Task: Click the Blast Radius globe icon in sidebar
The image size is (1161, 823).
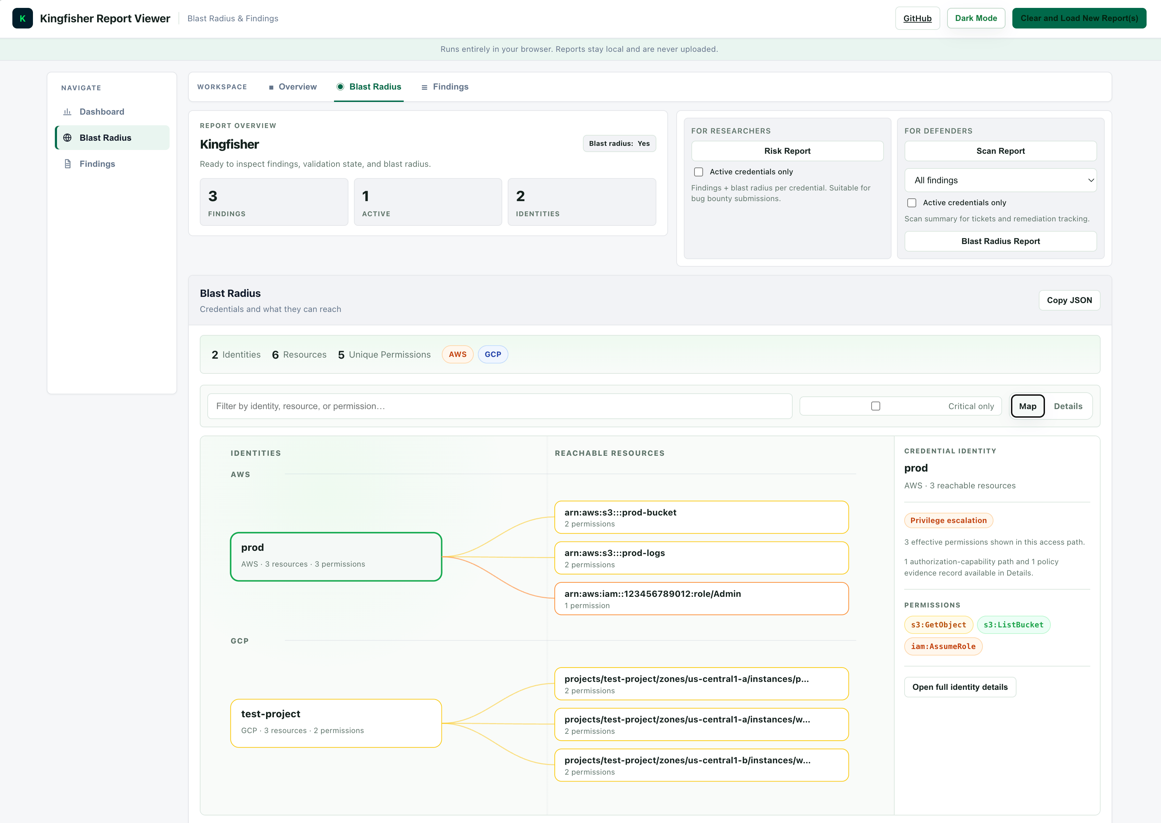Action: [x=67, y=138]
